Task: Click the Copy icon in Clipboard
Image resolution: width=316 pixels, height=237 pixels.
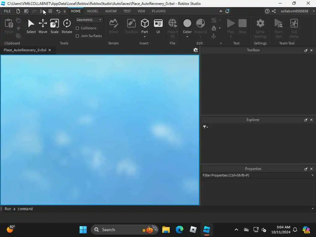Action: tap(18, 20)
